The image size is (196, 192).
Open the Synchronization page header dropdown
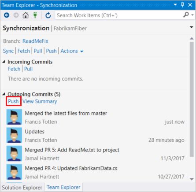(192, 27)
